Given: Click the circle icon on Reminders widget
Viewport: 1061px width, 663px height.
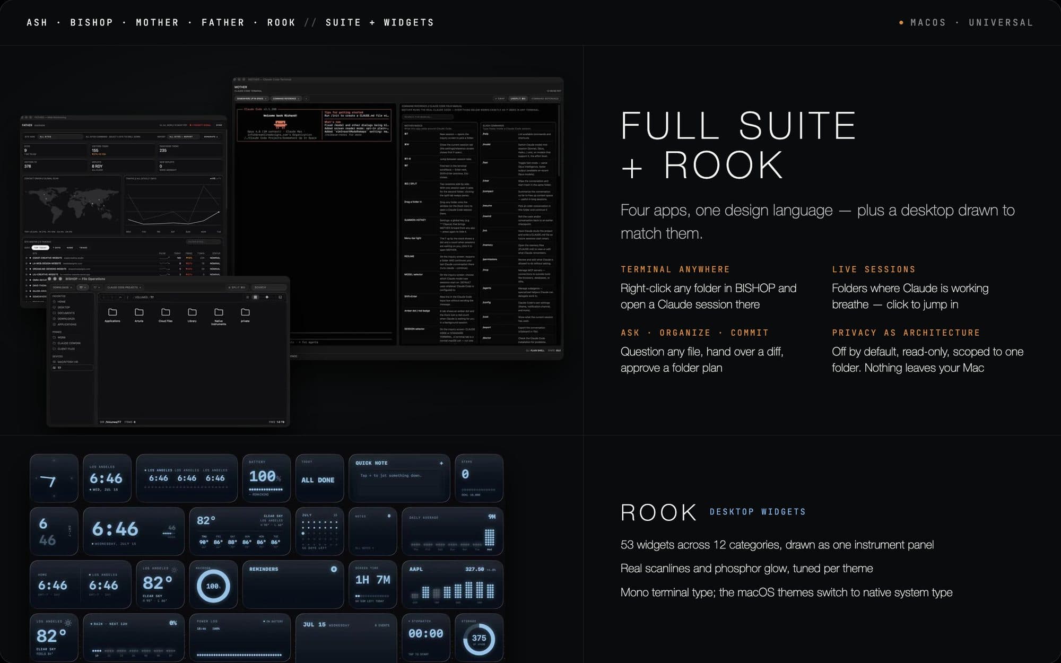Looking at the screenshot, I should 334,569.
